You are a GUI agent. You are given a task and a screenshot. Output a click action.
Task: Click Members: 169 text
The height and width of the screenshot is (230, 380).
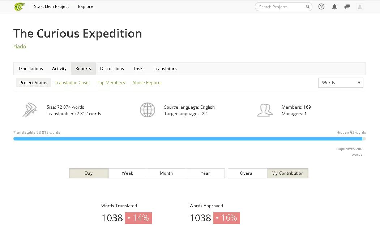point(296,107)
